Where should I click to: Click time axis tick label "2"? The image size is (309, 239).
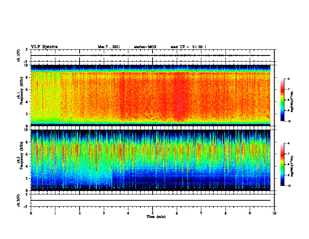(80, 213)
